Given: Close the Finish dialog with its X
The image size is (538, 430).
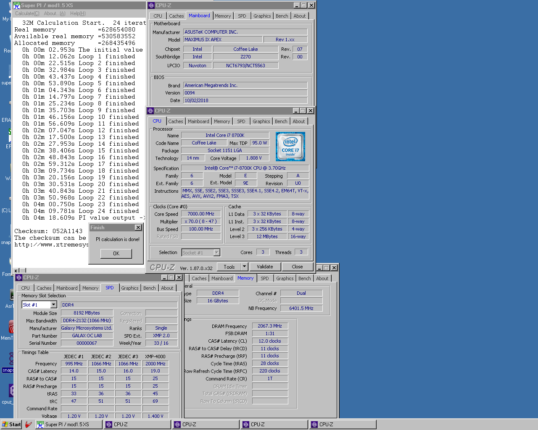Looking at the screenshot, I should tap(138, 228).
